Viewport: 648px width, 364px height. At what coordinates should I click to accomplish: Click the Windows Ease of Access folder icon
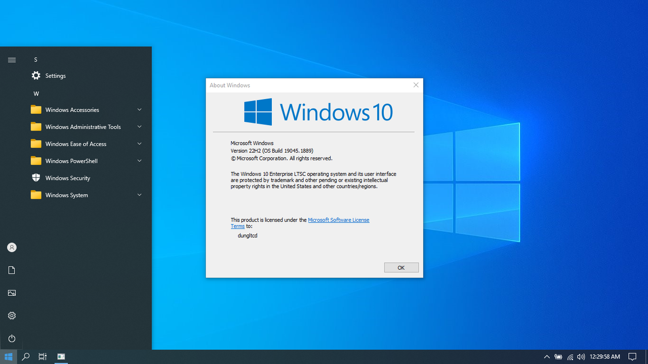pyautogui.click(x=36, y=144)
